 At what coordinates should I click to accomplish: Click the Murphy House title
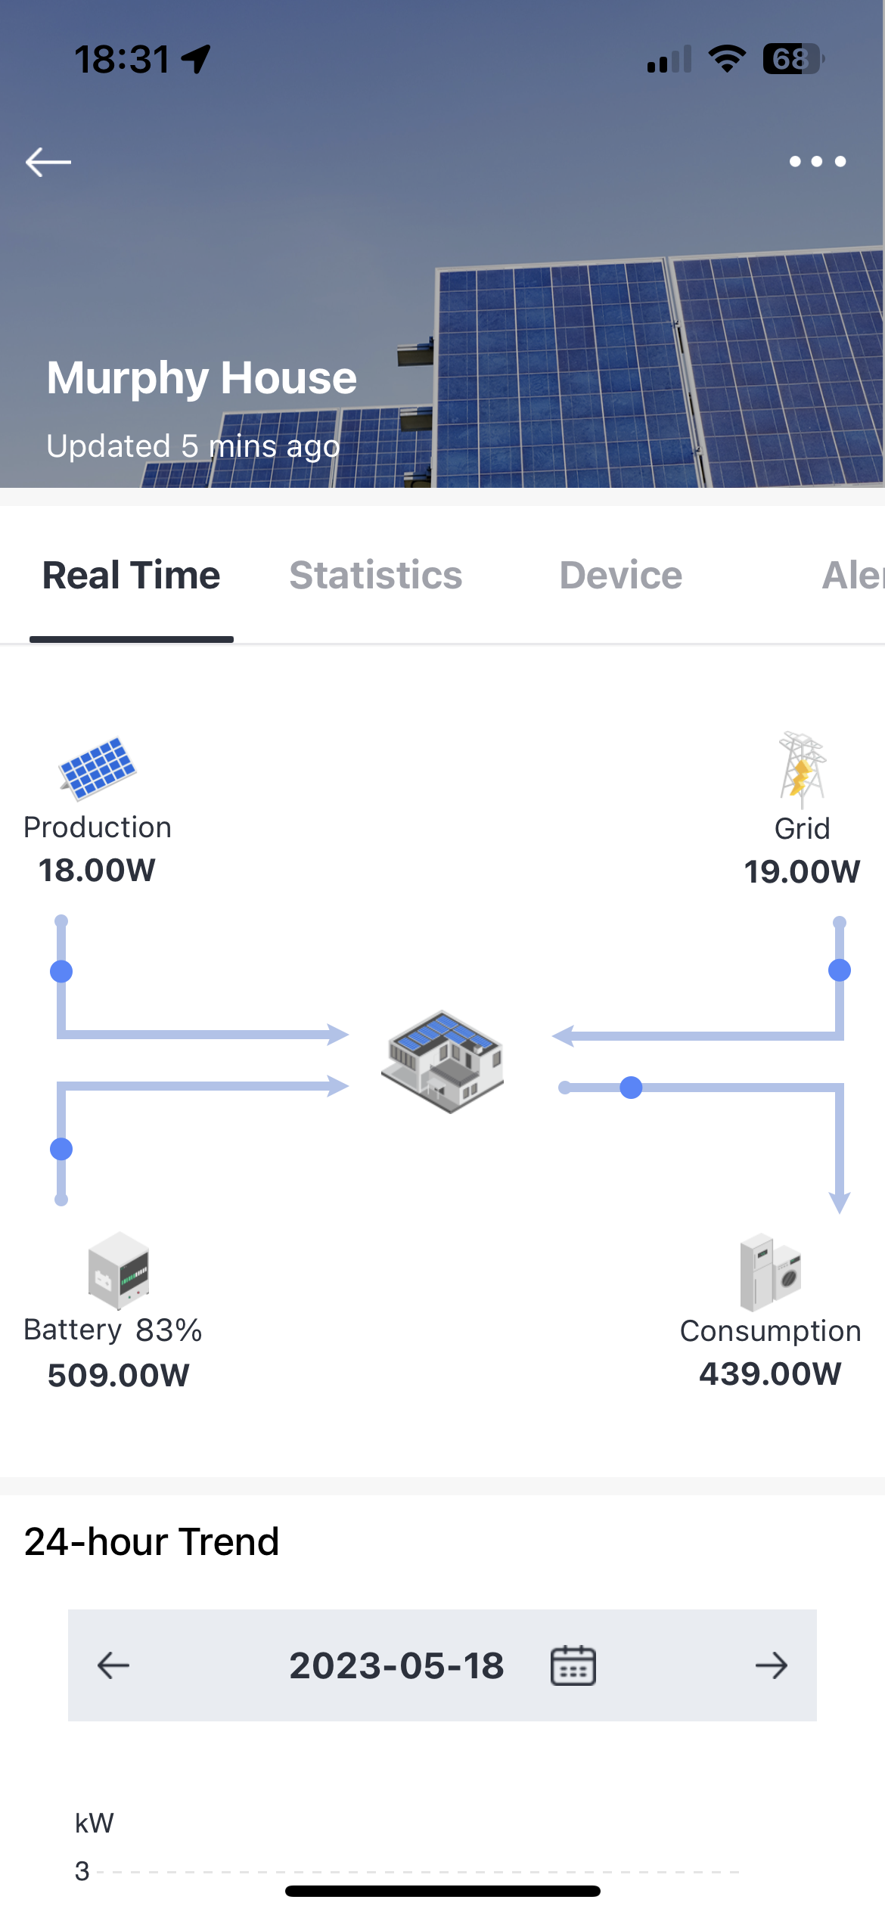point(201,377)
